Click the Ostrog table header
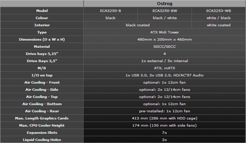 [x=164, y=4]
